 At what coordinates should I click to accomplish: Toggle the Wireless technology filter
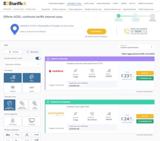[x=13, y=88]
